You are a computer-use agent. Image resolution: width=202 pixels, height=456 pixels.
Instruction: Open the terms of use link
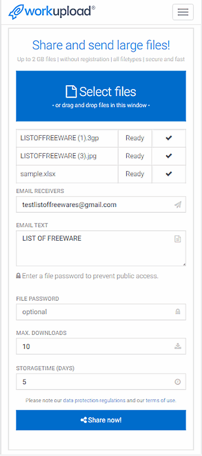(160, 400)
